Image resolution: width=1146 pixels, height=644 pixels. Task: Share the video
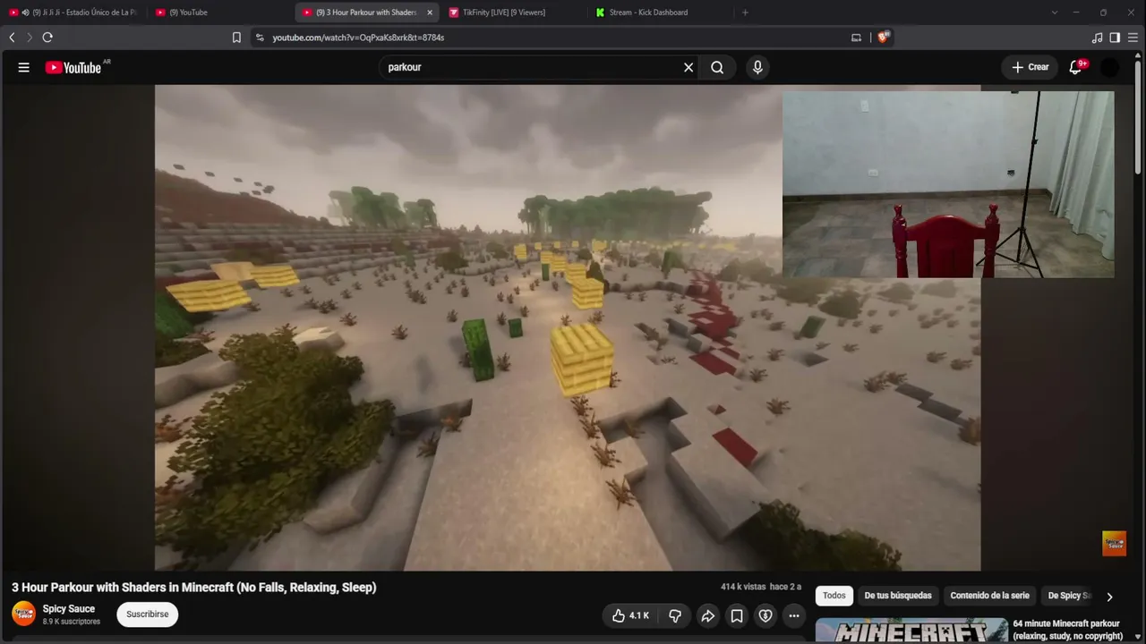pos(707,615)
